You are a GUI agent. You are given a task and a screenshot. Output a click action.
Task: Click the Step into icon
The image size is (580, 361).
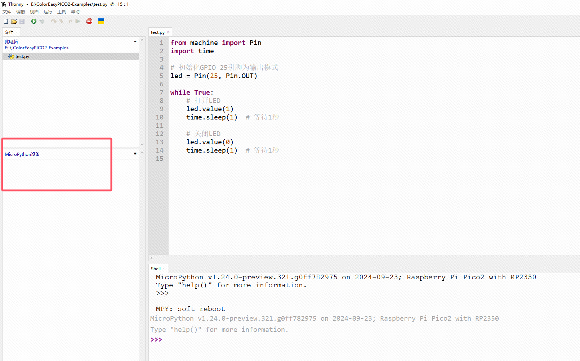tap(62, 22)
